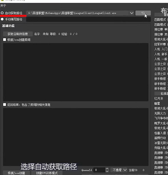Pick the 克隆大乱斗 mode entry
The width and height of the screenshot is (168, 175).
coord(161,148)
